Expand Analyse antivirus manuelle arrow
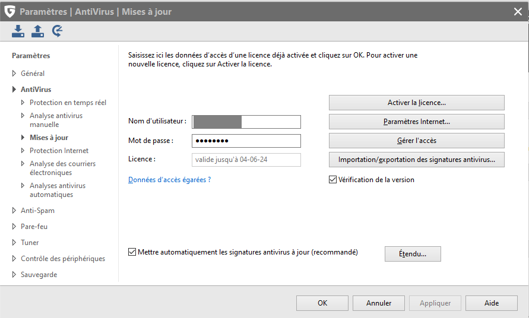This screenshot has height=318, width=529. point(23,115)
